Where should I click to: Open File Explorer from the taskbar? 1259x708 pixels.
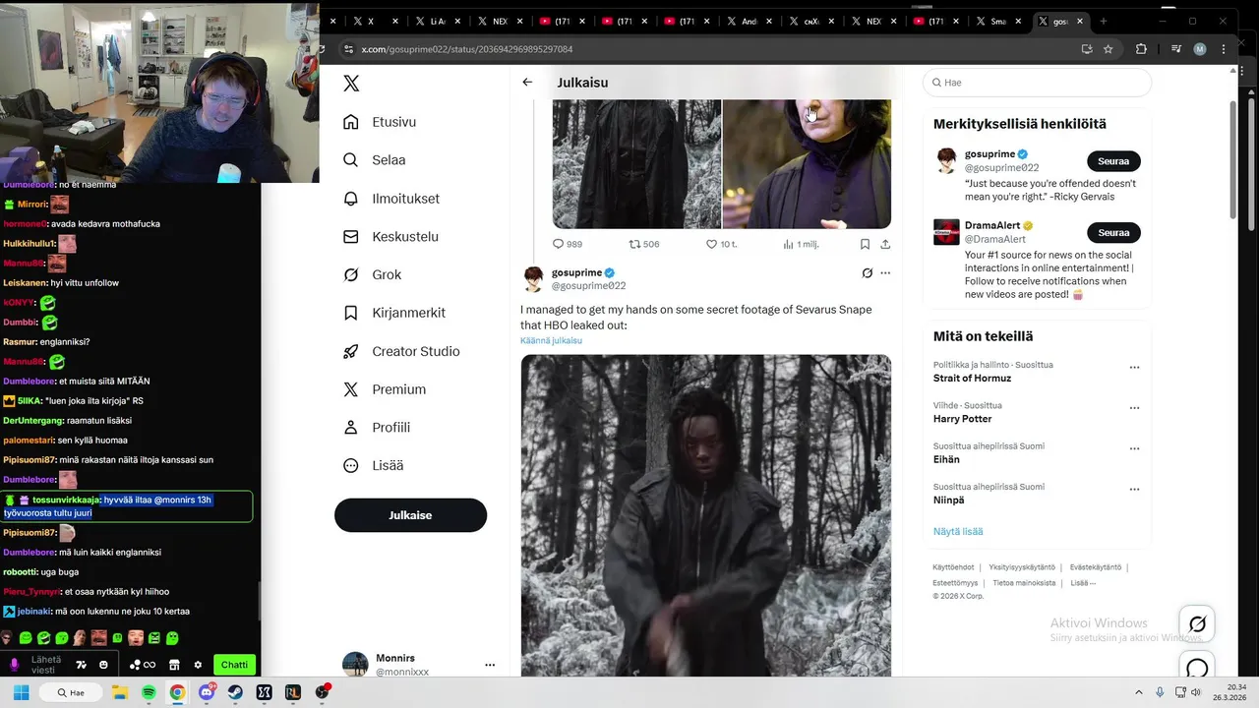coord(120,692)
